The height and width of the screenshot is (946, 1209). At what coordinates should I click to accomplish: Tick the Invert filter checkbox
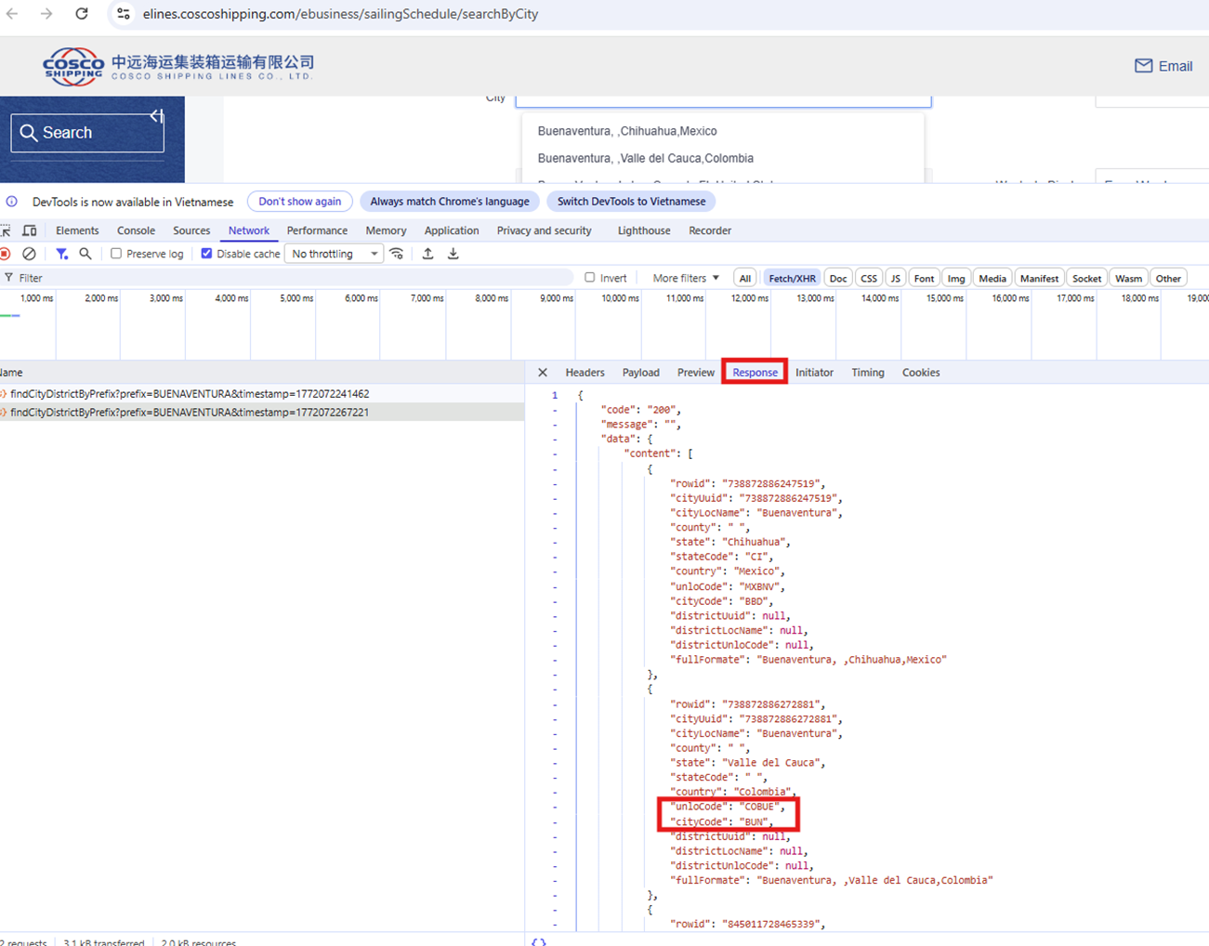coord(589,278)
